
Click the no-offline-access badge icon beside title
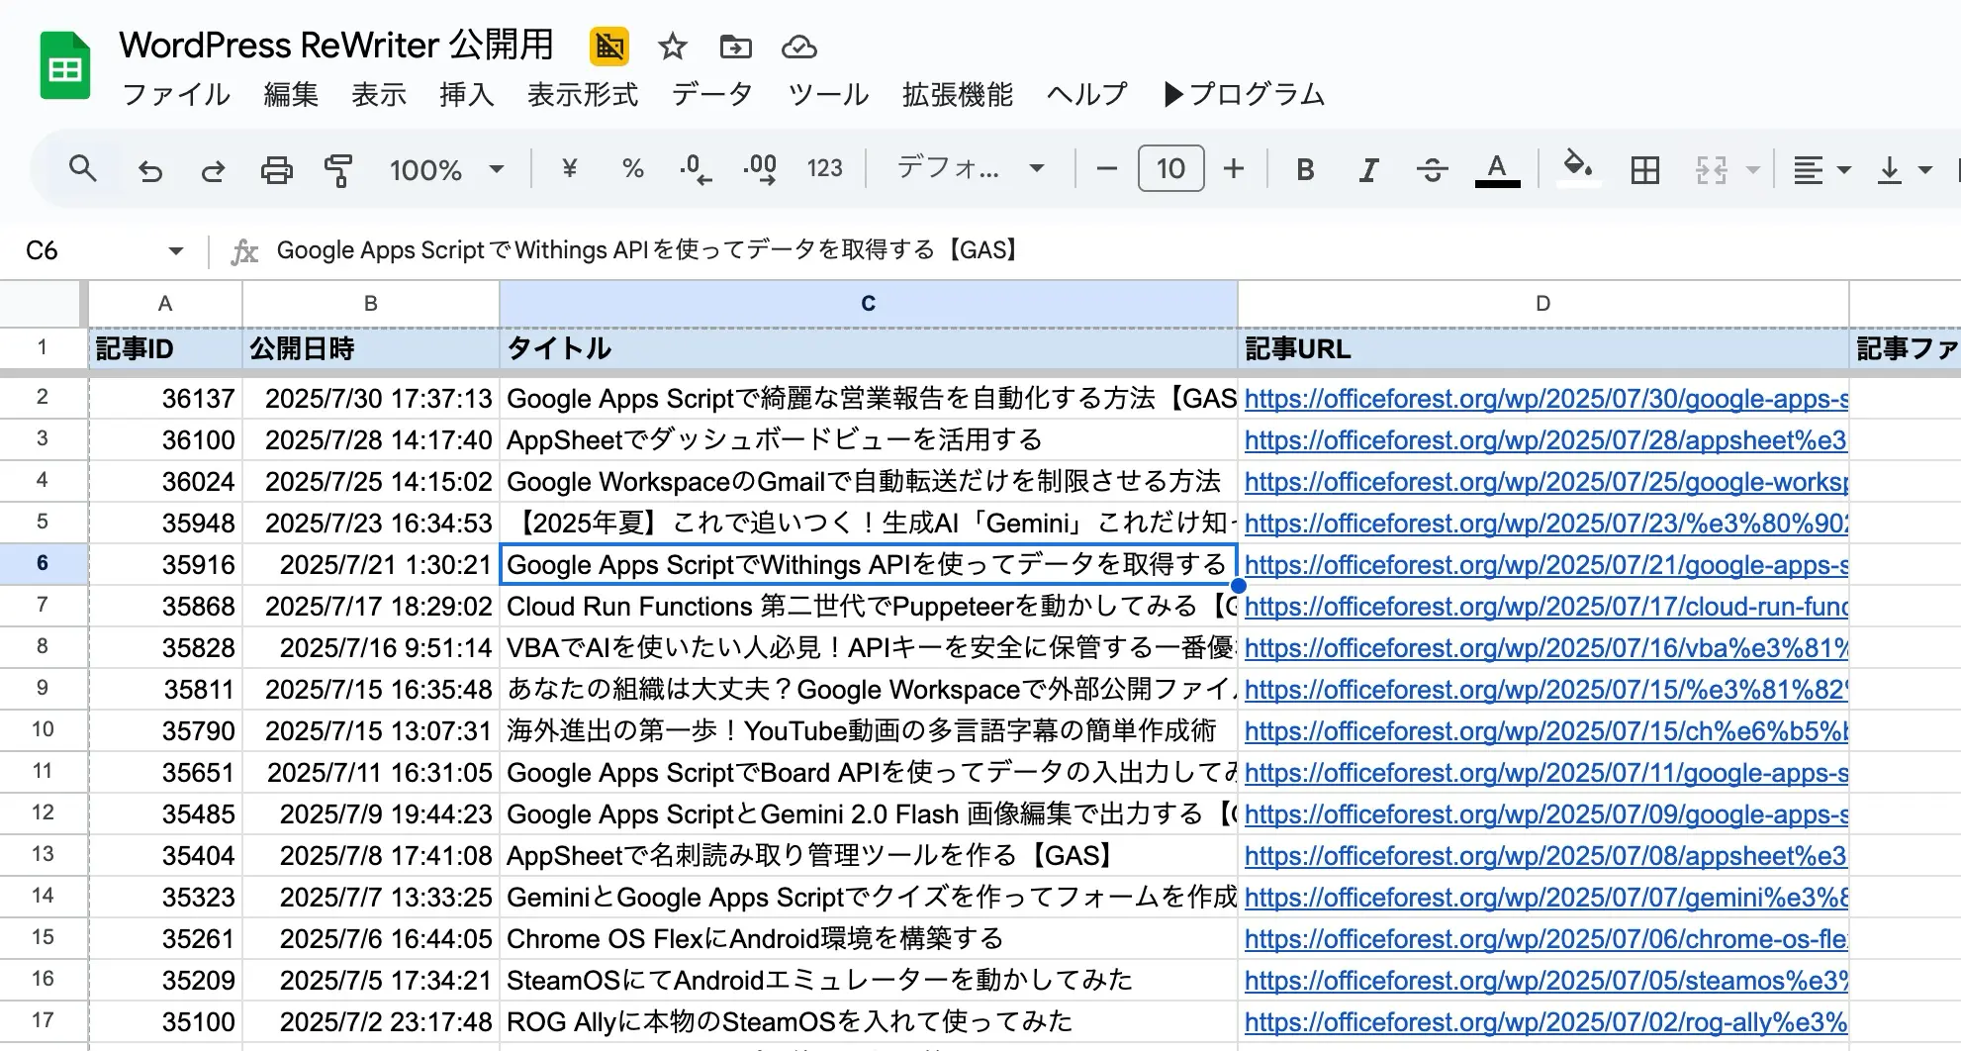click(x=609, y=46)
